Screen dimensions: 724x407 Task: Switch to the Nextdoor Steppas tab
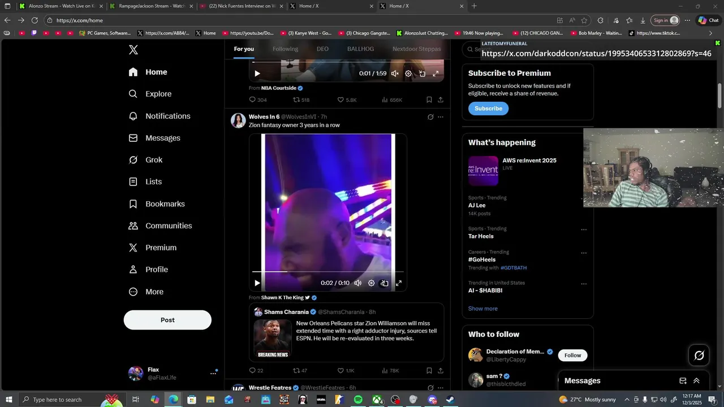tap(417, 49)
